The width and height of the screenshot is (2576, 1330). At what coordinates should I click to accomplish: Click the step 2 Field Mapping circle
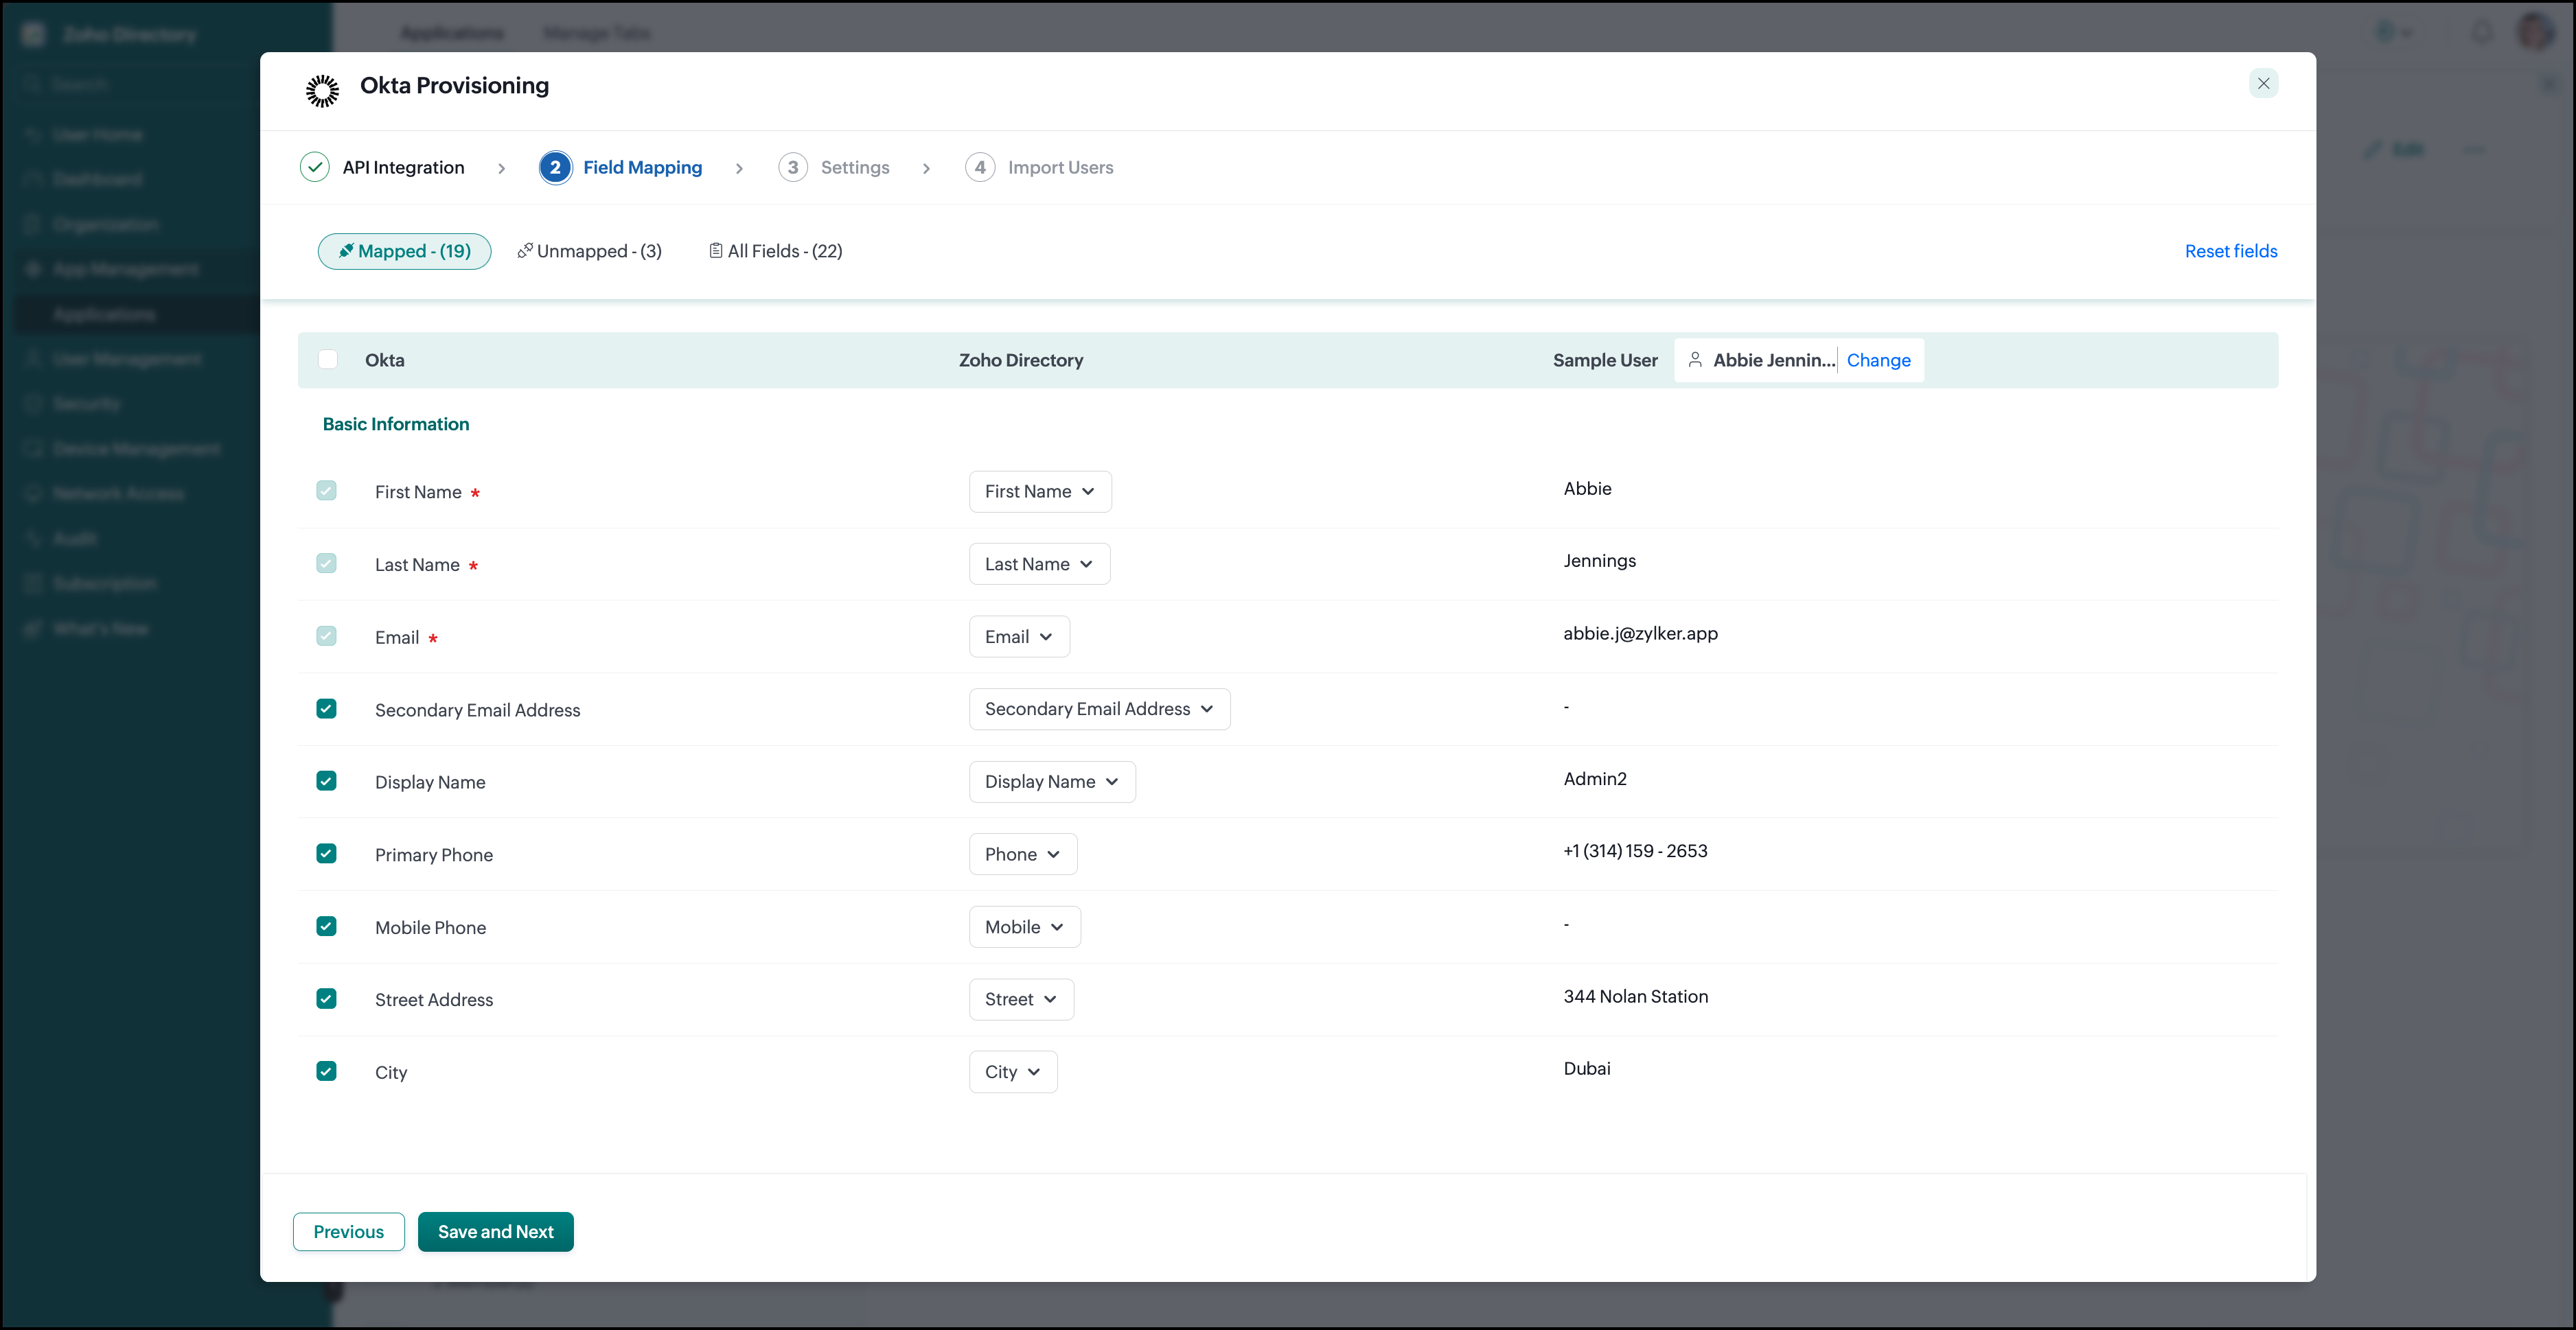pyautogui.click(x=555, y=167)
